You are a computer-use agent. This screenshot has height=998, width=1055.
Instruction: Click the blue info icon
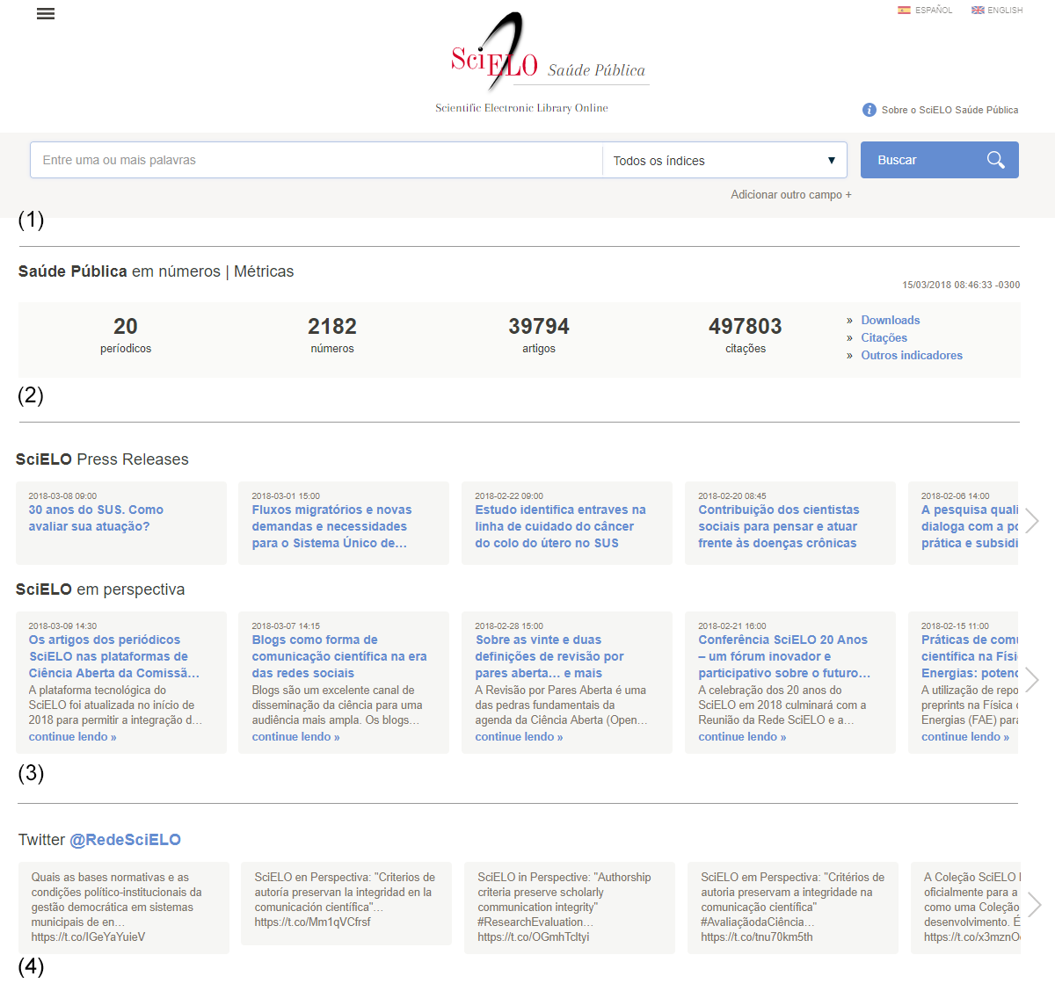[x=869, y=110]
